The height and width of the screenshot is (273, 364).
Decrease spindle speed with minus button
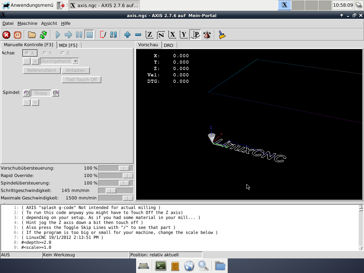pos(27,102)
